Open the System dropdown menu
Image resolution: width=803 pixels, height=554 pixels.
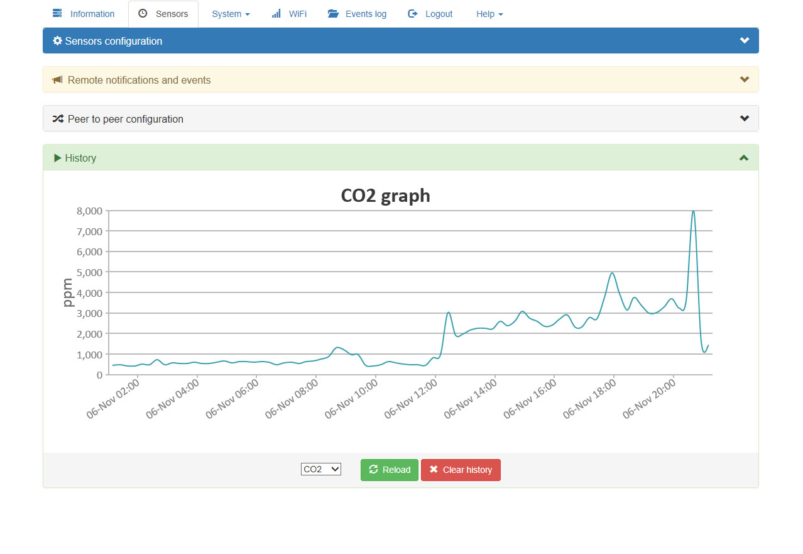click(x=231, y=14)
